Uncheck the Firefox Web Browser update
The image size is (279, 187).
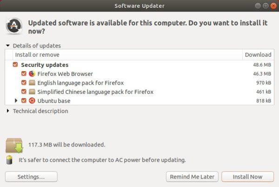tap(24, 73)
